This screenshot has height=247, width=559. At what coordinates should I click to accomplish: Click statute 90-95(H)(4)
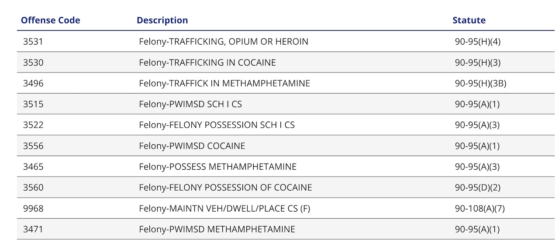tap(477, 42)
